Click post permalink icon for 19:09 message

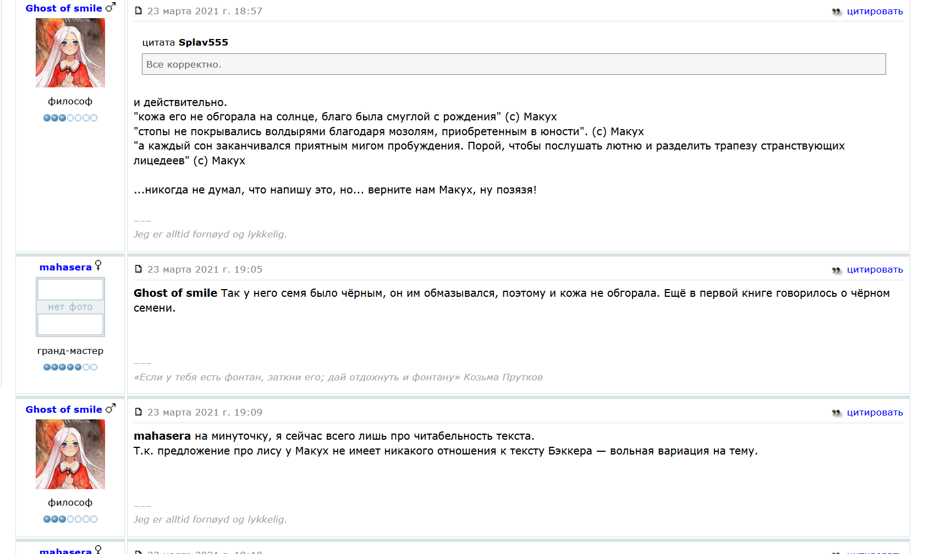click(x=139, y=412)
